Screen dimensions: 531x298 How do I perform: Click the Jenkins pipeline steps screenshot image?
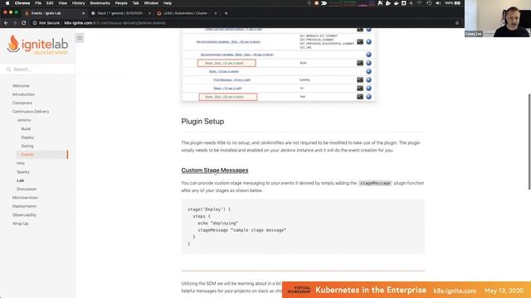[279, 65]
